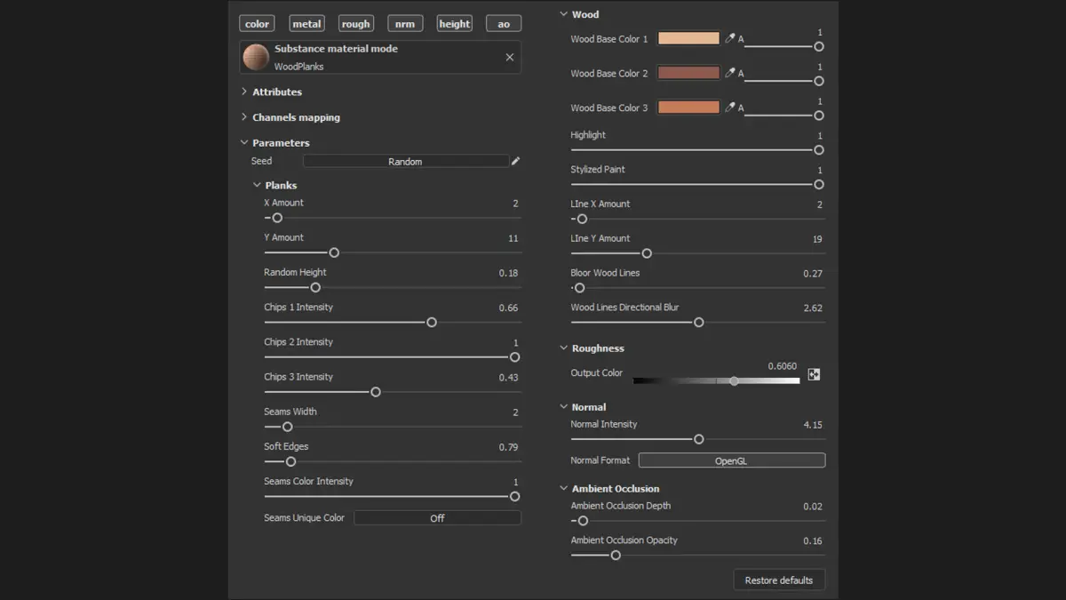Screen dimensions: 1066x600
Task: Open the Normal Format OpenGL dropdown
Action: pyautogui.click(x=731, y=460)
